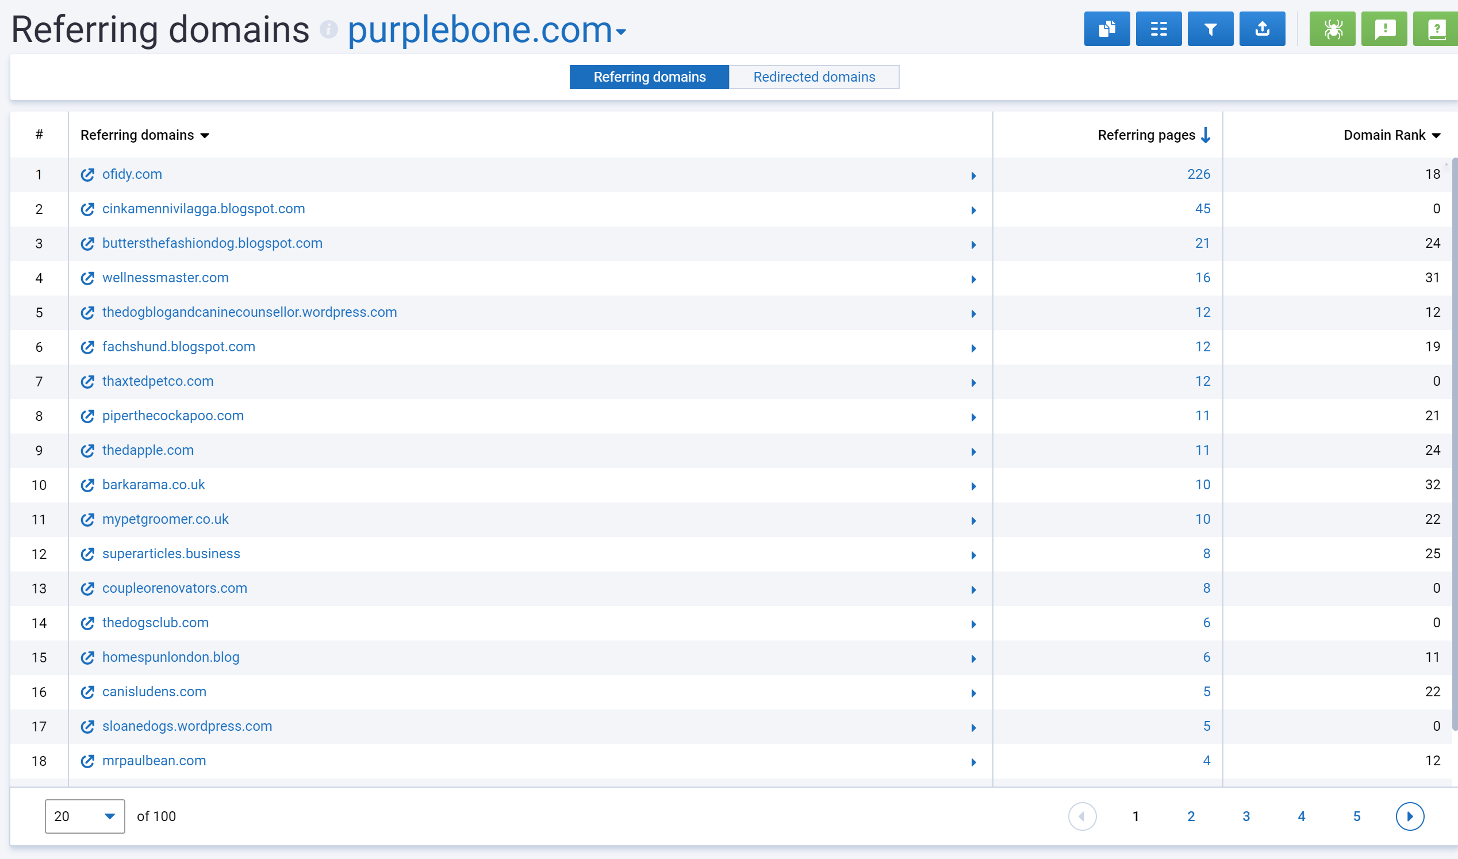Select the Referring domains tab
Viewport: 1458px width, 859px height.
[649, 77]
